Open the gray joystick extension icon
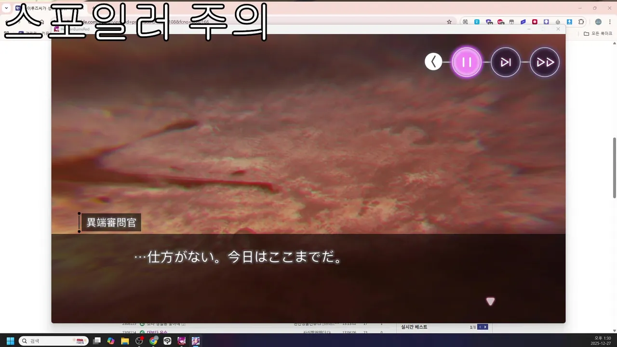This screenshot has height=347, width=617. click(558, 22)
